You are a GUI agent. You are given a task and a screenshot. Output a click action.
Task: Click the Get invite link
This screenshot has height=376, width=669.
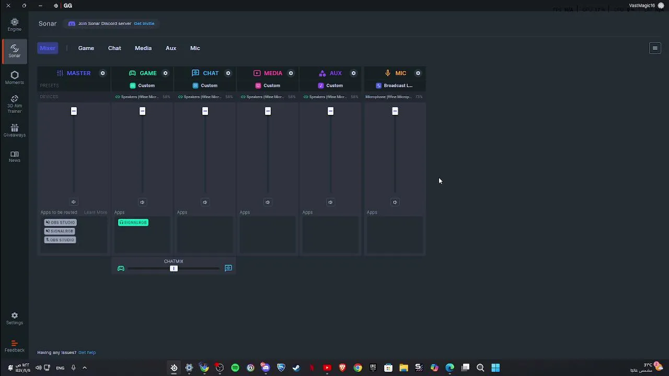click(x=144, y=23)
